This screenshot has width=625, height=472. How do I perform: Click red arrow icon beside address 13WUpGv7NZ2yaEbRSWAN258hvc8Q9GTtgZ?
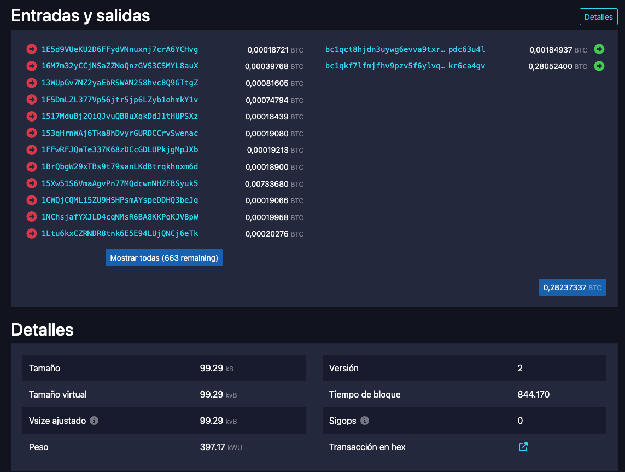[32, 83]
